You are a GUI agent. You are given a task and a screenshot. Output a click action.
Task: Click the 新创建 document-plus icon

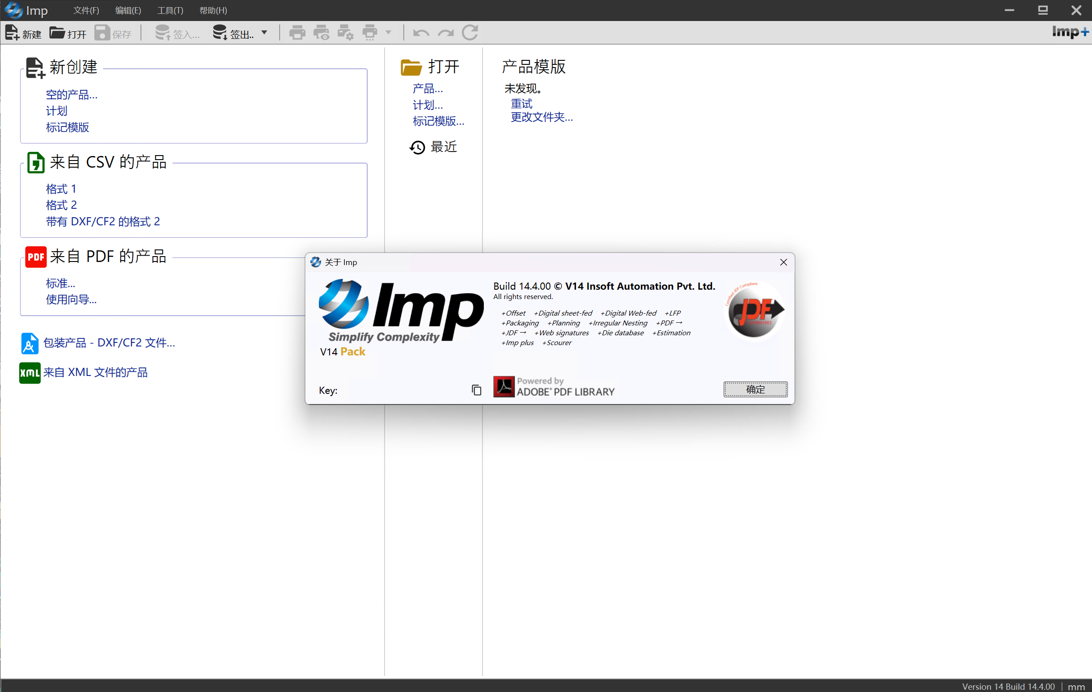(x=36, y=68)
